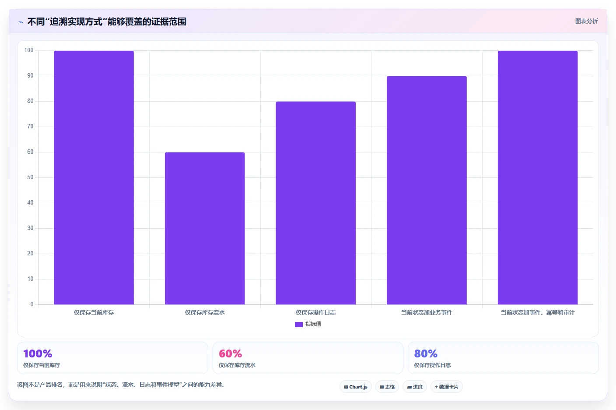Open the 100% 仅保存当前库存 card
Viewport: 616px width, 410px height.
point(112,358)
